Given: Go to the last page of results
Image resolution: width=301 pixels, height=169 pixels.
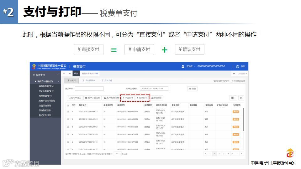Looking at the screenshot, I should [x=241, y=154].
